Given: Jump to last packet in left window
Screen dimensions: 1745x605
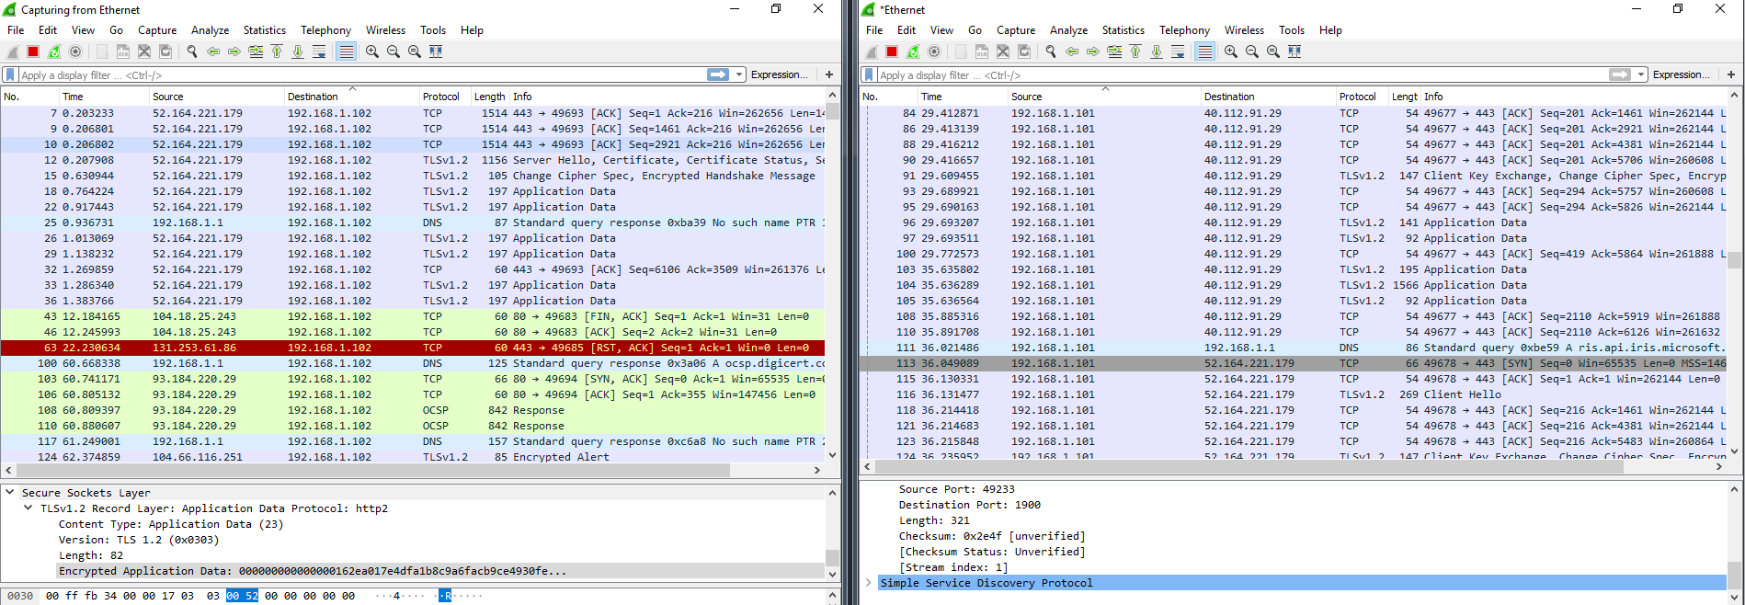Looking at the screenshot, I should click(x=298, y=51).
